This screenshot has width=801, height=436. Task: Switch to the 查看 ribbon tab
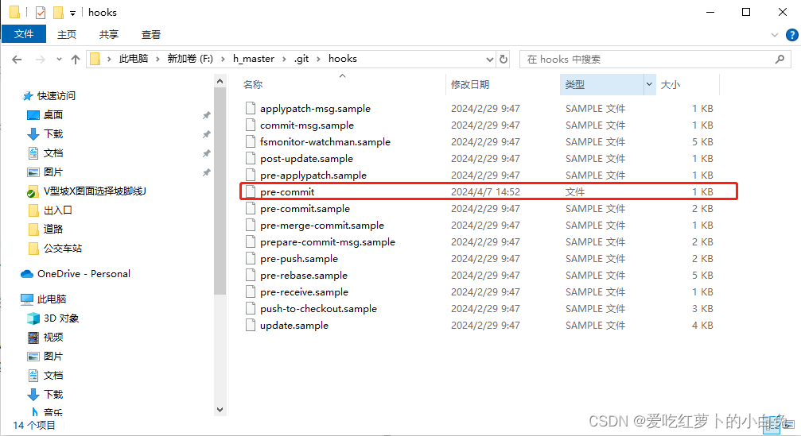click(x=150, y=34)
